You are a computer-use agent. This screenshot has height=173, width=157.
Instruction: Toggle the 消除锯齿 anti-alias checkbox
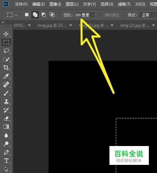(x=100, y=15)
